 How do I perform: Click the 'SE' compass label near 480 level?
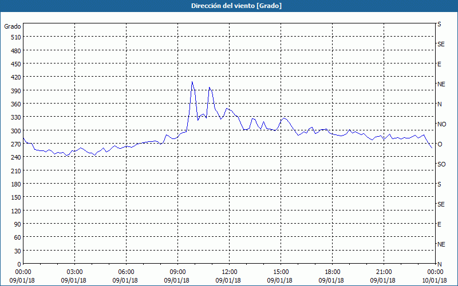pos(441,44)
